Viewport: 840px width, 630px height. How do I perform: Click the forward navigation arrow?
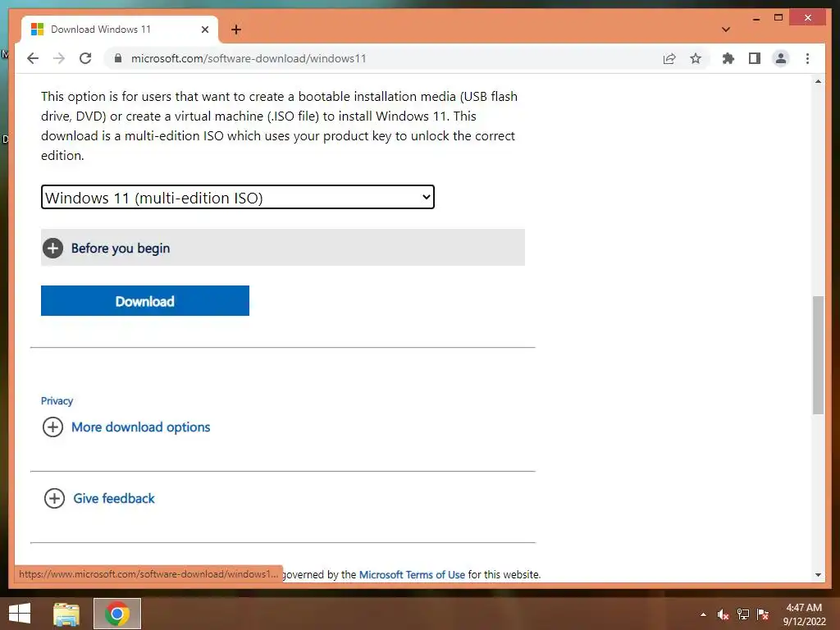click(x=59, y=58)
